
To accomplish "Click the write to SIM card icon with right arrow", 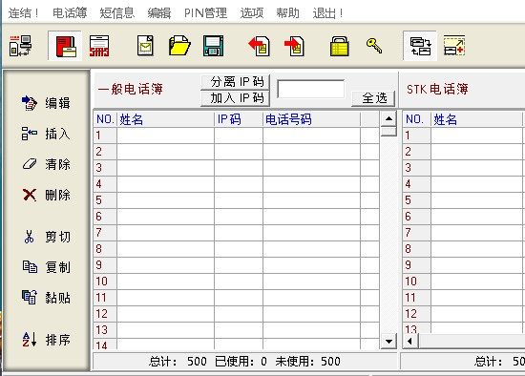I will tap(294, 46).
